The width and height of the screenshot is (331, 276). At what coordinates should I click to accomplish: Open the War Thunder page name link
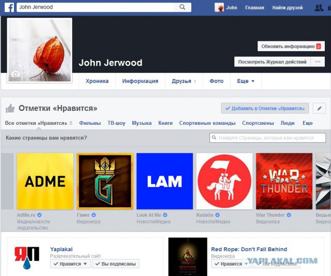pos(270,215)
